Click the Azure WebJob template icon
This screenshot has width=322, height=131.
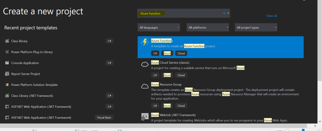[145, 116]
